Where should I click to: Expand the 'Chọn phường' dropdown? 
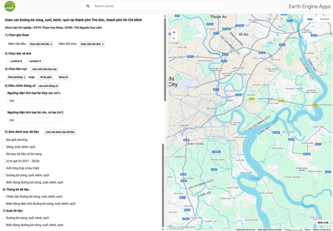point(16,77)
